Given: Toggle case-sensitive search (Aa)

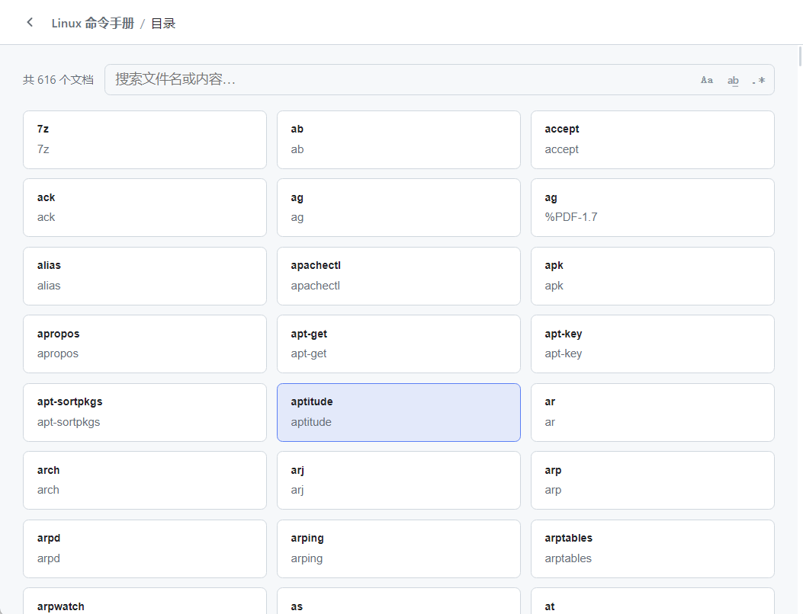Looking at the screenshot, I should point(707,80).
